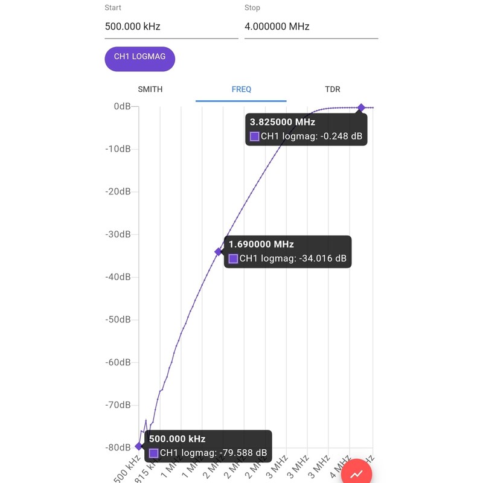The width and height of the screenshot is (483, 483).
Task: Tap the red floating chart action button
Action: coord(356,472)
